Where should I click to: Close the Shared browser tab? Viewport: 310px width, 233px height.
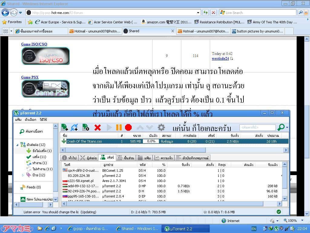(x=173, y=31)
